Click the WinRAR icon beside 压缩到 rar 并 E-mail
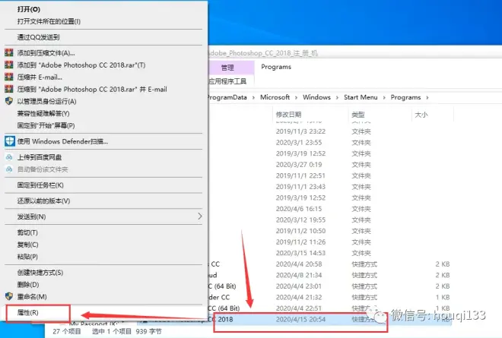Image resolution: width=502 pixels, height=338 pixels. point(9,89)
